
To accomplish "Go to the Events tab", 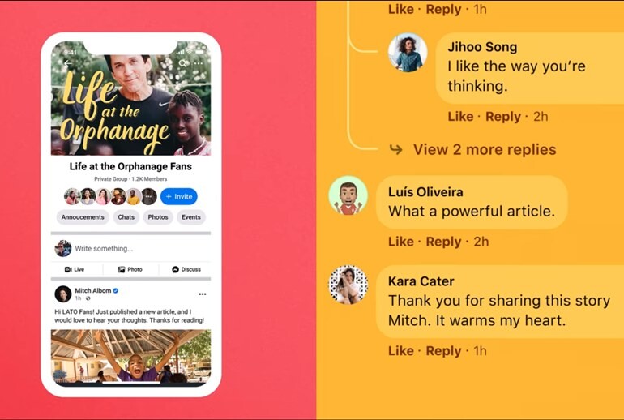I will (x=191, y=217).
